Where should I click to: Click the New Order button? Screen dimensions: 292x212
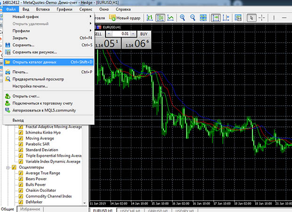click(x=125, y=18)
